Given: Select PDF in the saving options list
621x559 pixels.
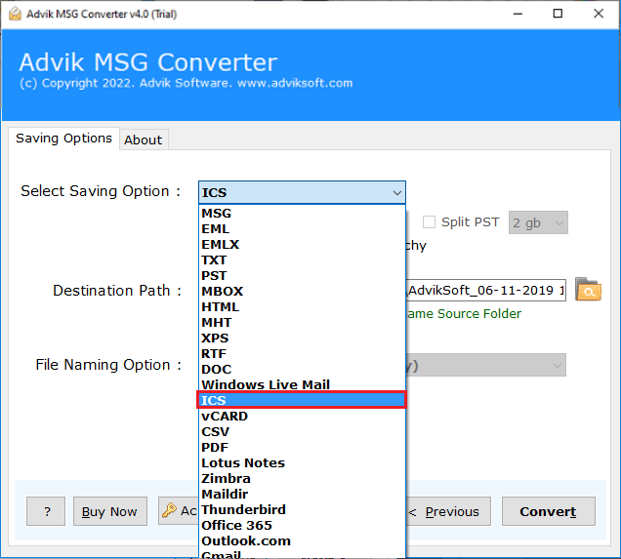Looking at the screenshot, I should point(215,447).
